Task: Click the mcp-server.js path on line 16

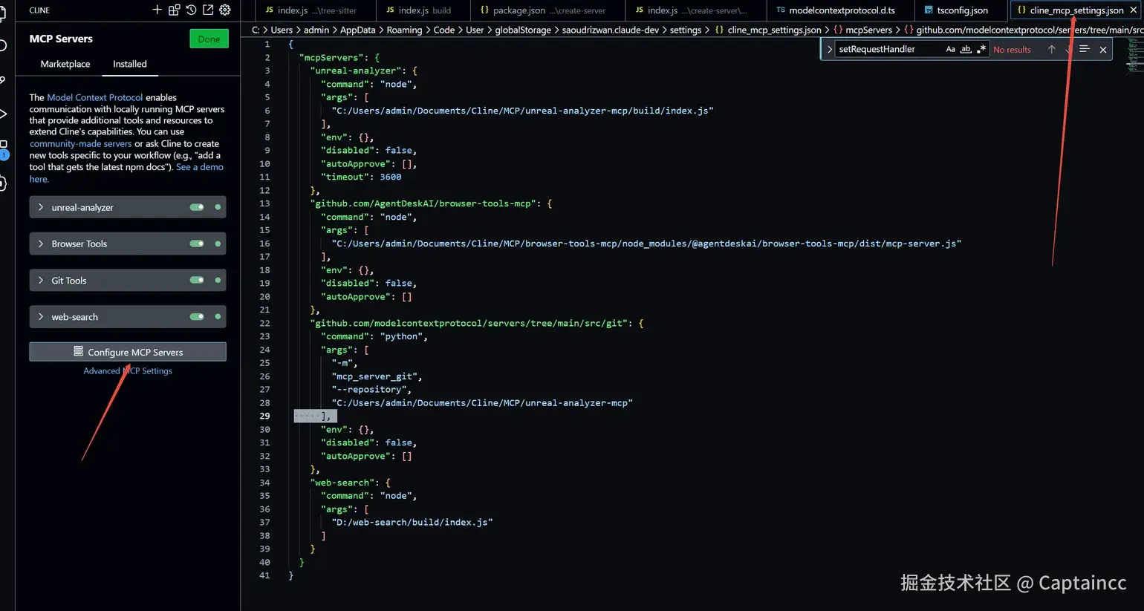Action: 646,244
